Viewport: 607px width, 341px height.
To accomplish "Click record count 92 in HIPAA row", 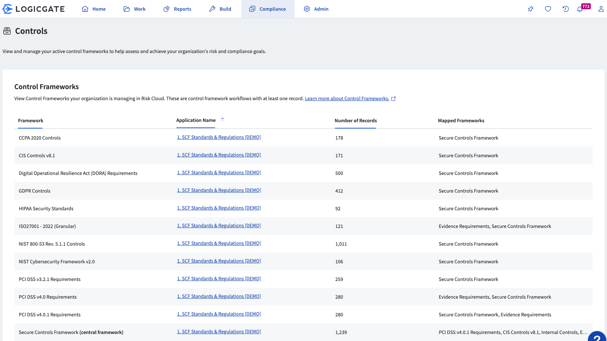I will point(338,208).
